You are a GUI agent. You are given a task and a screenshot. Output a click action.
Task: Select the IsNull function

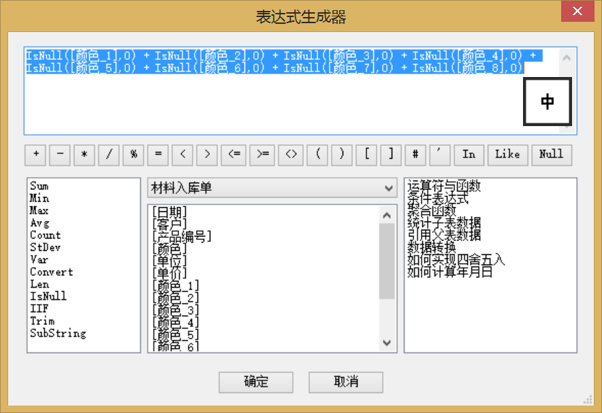pos(48,296)
